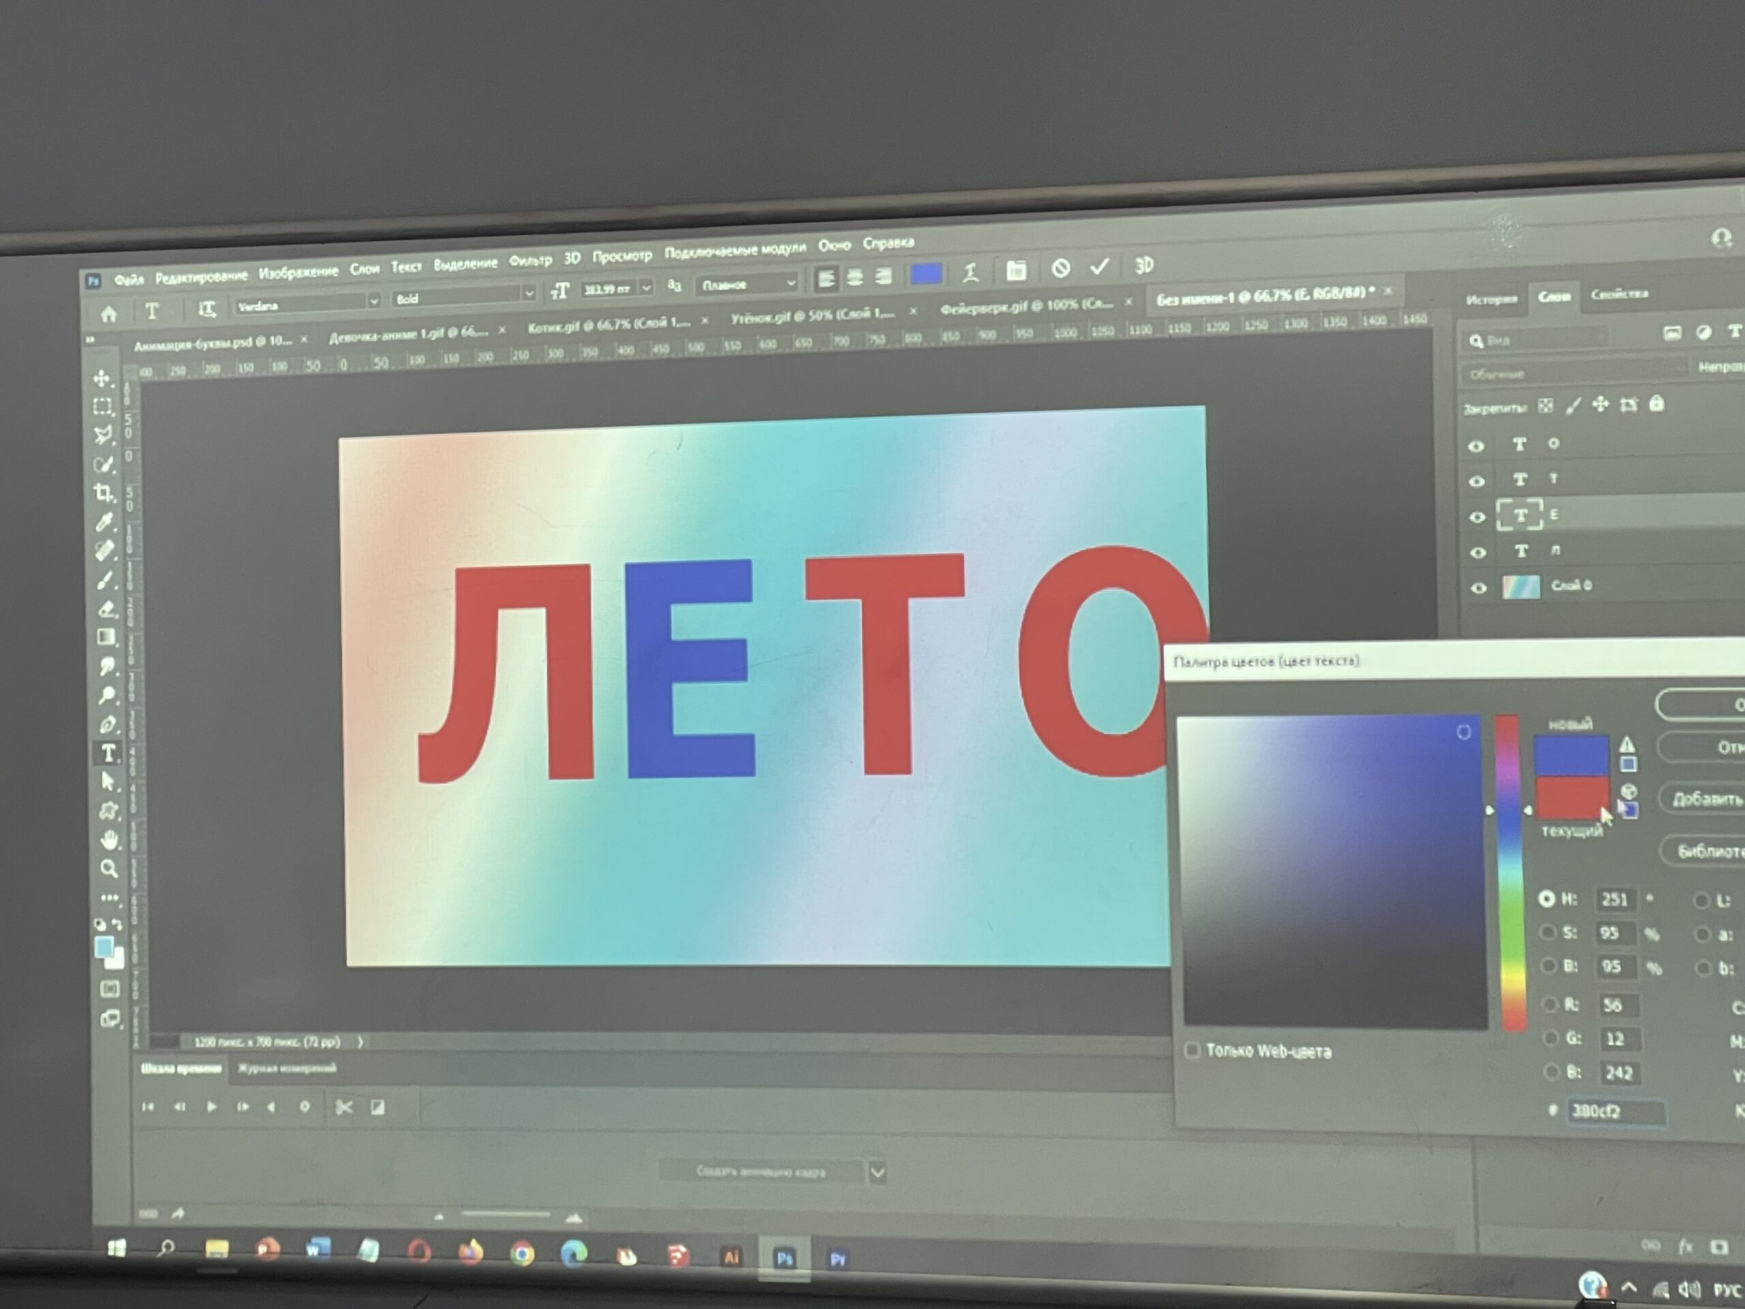Select the Eyedropper tool
The height and width of the screenshot is (1309, 1745).
104,522
